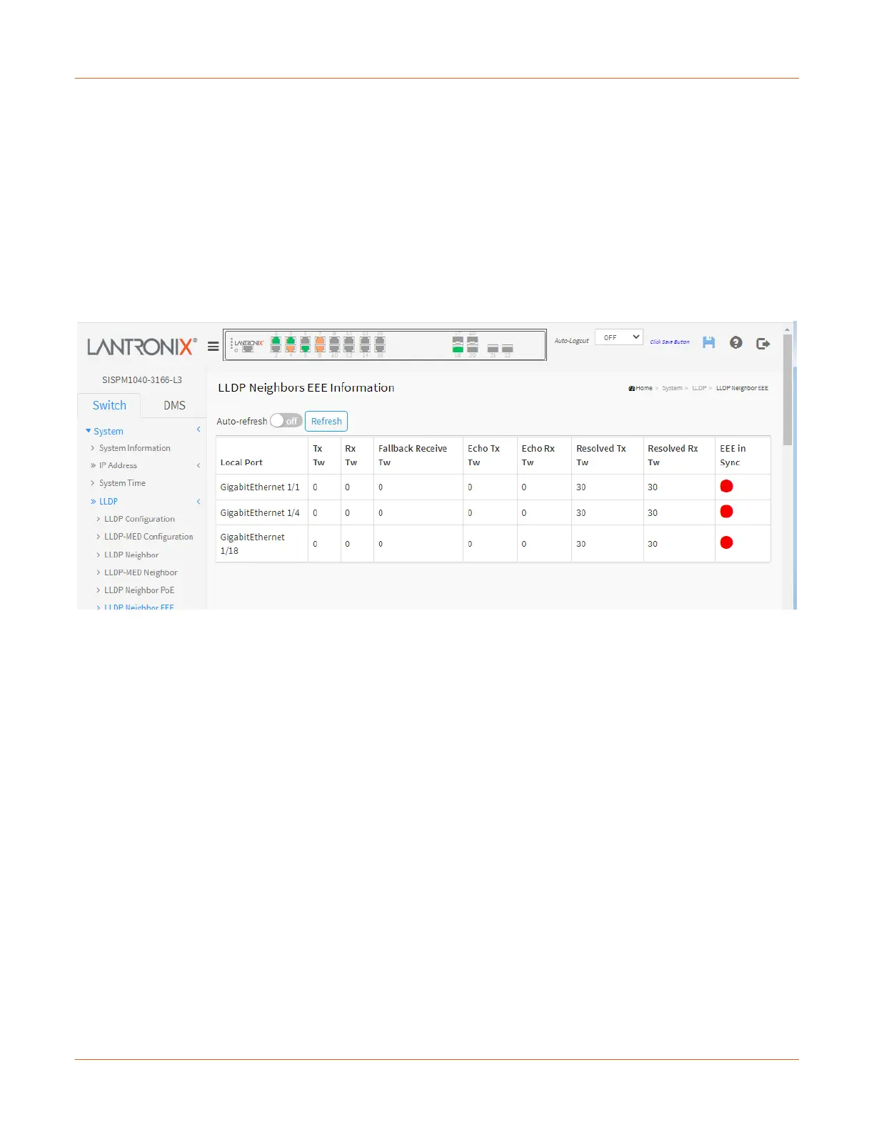Click the System breadcrumb link

[x=672, y=388]
